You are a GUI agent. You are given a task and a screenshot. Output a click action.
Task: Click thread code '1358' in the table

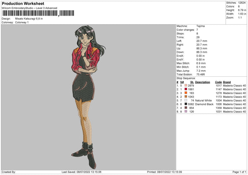(x=219, y=108)
